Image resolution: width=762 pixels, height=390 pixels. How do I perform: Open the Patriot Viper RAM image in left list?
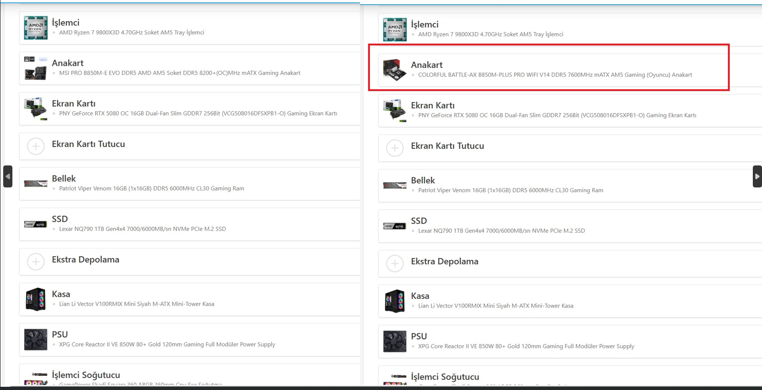tap(36, 184)
